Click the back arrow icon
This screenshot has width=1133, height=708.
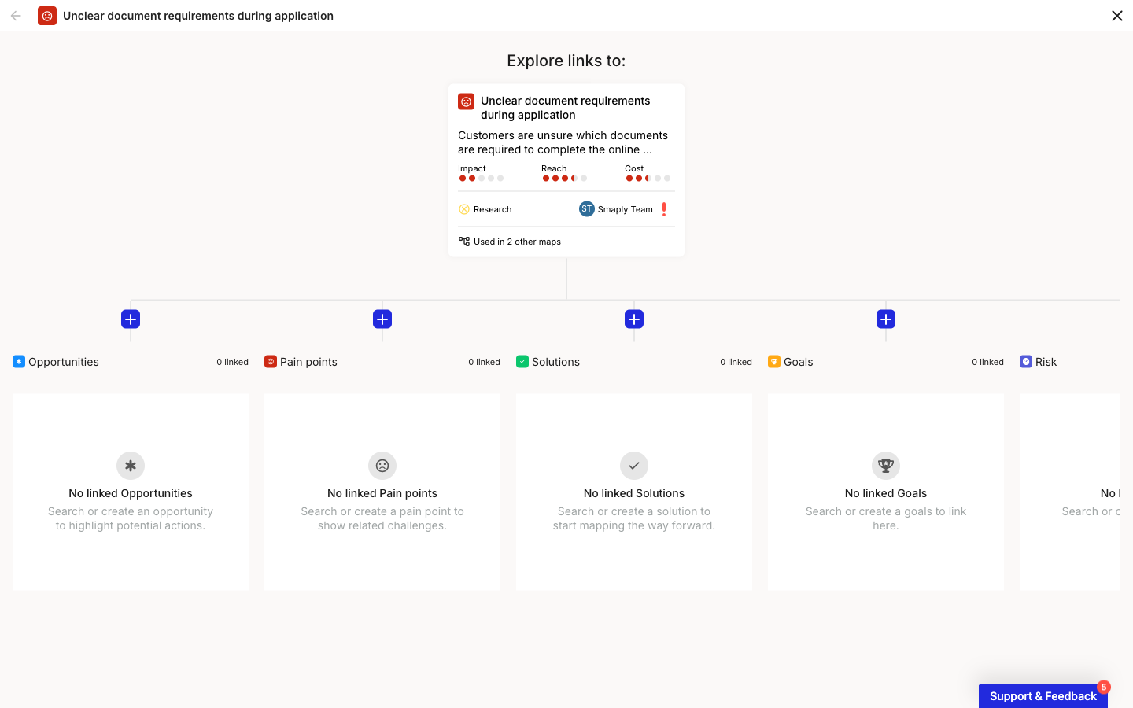click(16, 16)
